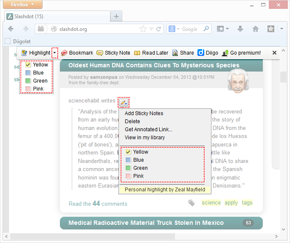Choose Add Sticky Notes from context menu
This screenshot has height=243, width=290.
pos(144,113)
